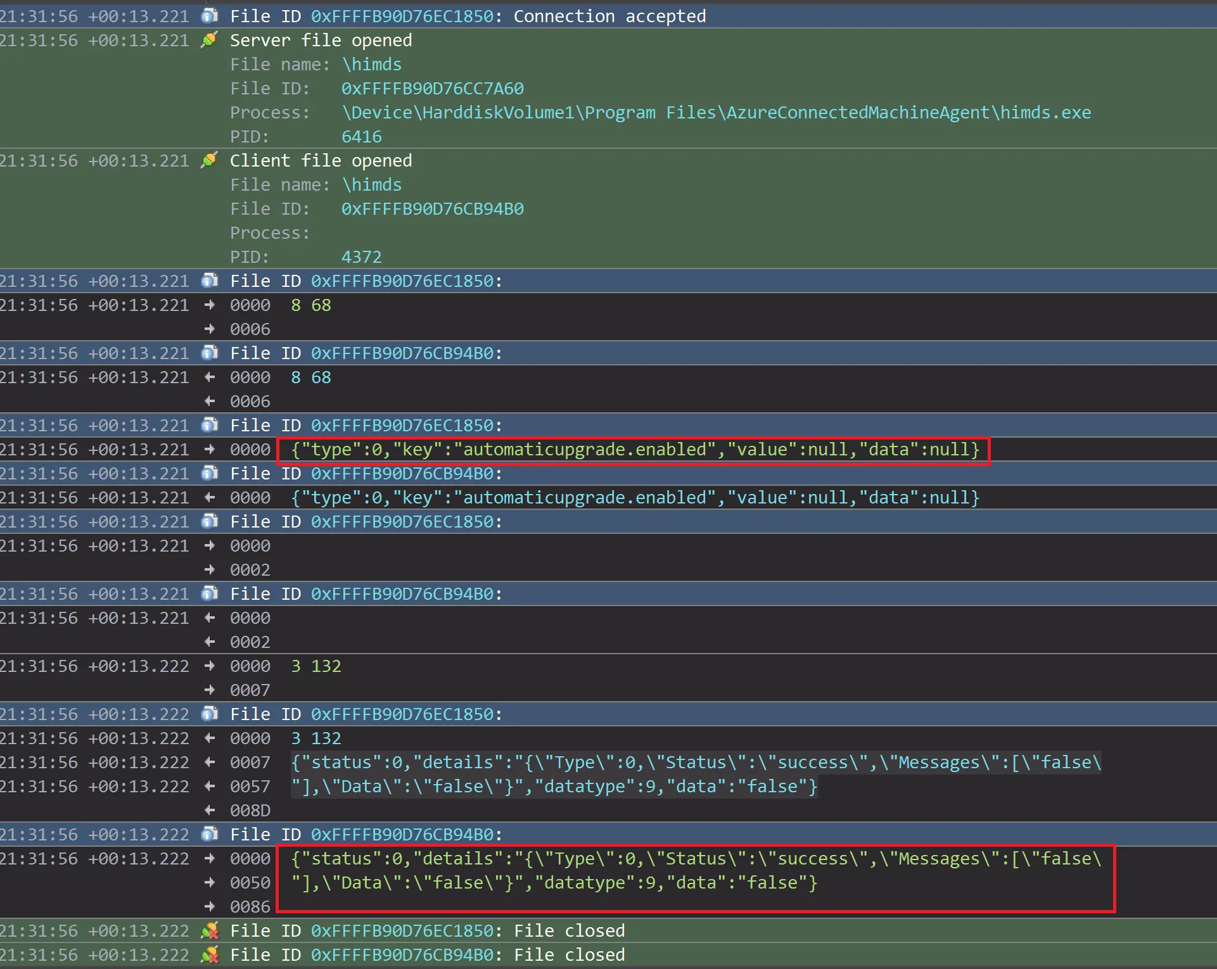
Task: Click File ID 0xFFFFB90D76CC7A60 value
Action: pyautogui.click(x=432, y=88)
